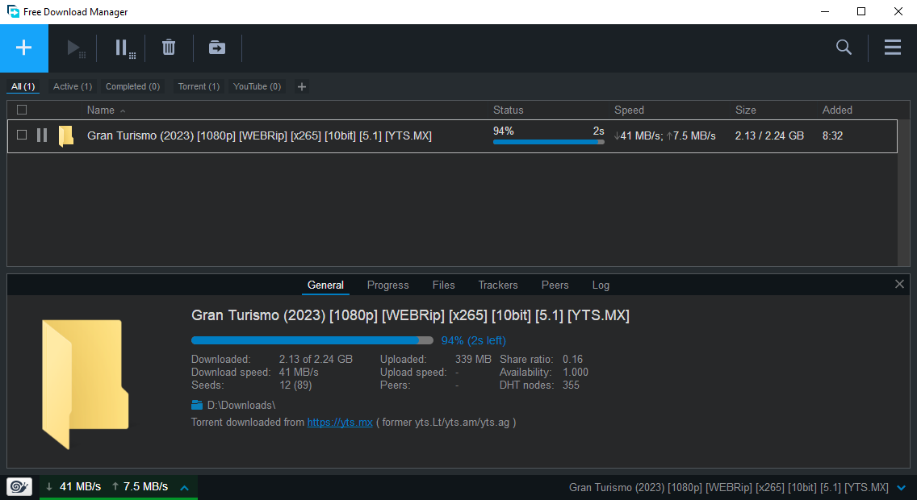Switch to the Trackers tab

coord(498,285)
